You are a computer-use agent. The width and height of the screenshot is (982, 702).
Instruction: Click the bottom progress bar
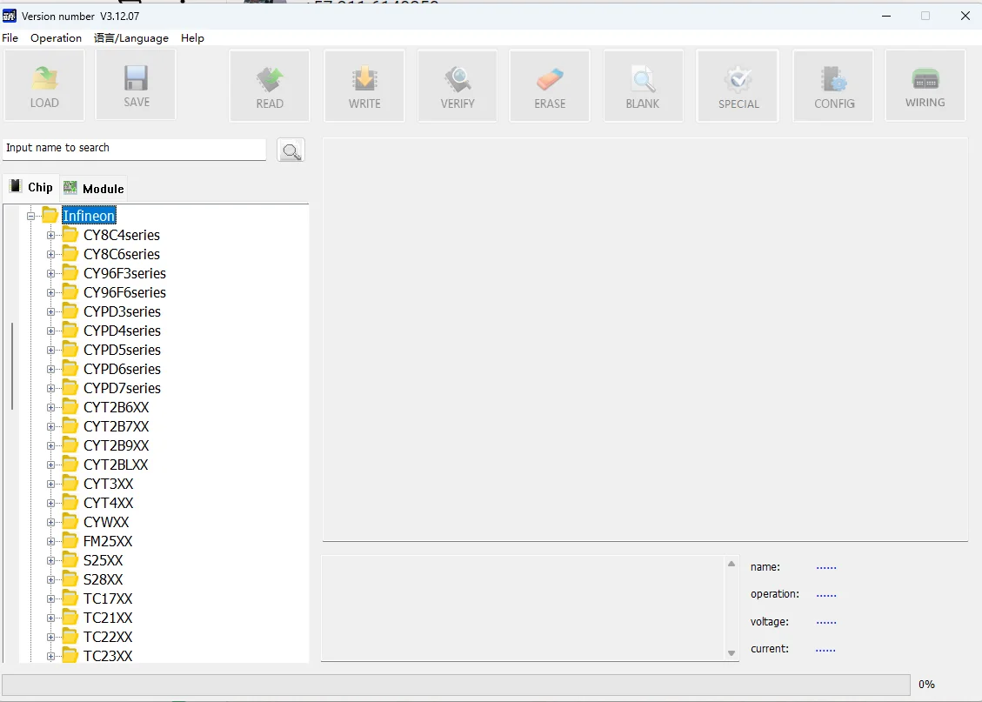click(x=456, y=685)
